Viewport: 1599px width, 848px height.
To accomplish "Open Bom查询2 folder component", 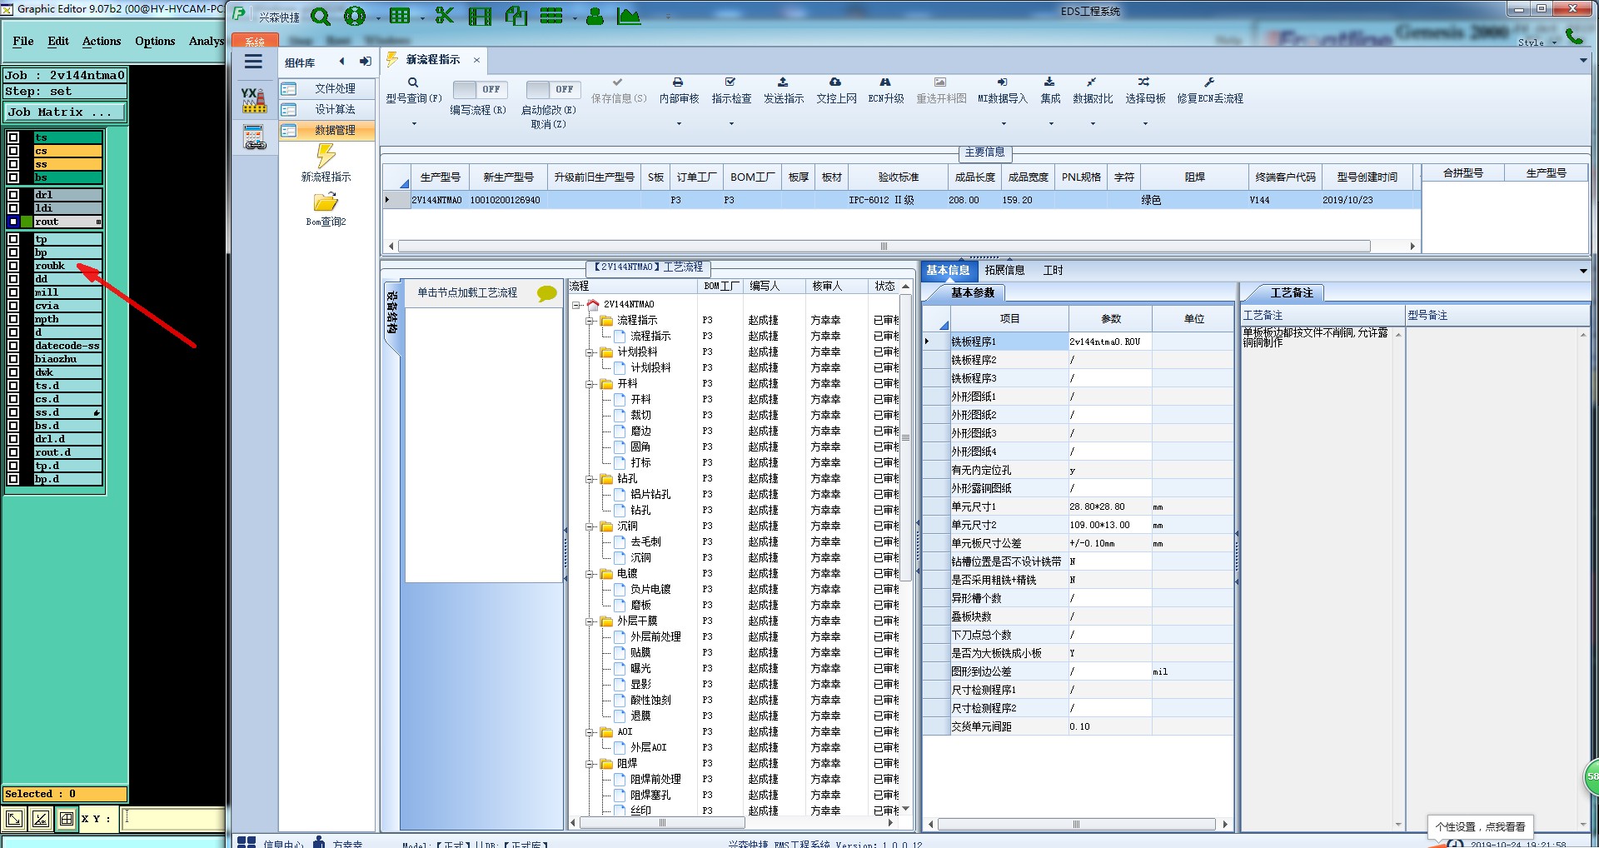I will 326,210.
